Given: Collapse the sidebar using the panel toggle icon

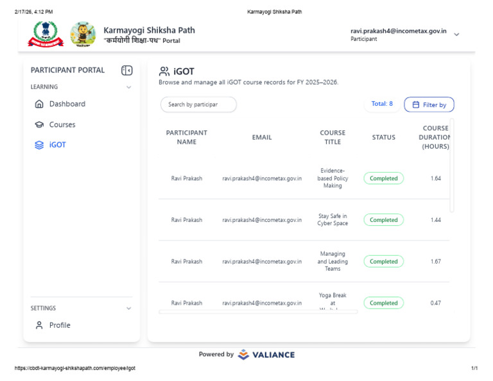Looking at the screenshot, I should click(x=126, y=71).
